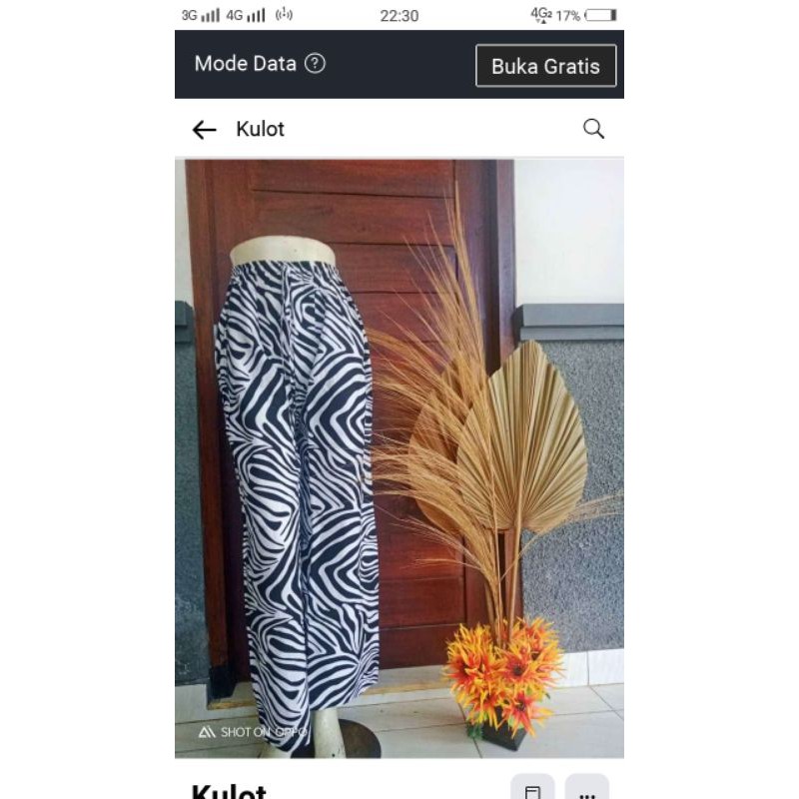Open Mode Data help question mark
The height and width of the screenshot is (799, 799).
pyautogui.click(x=315, y=64)
